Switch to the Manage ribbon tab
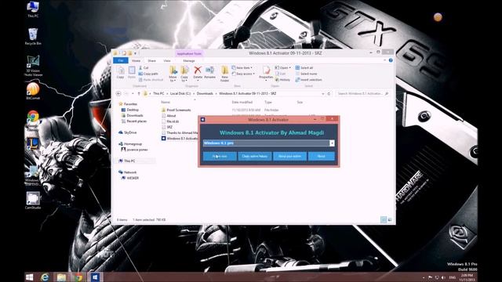This screenshot has width=502, height=282. (x=189, y=61)
